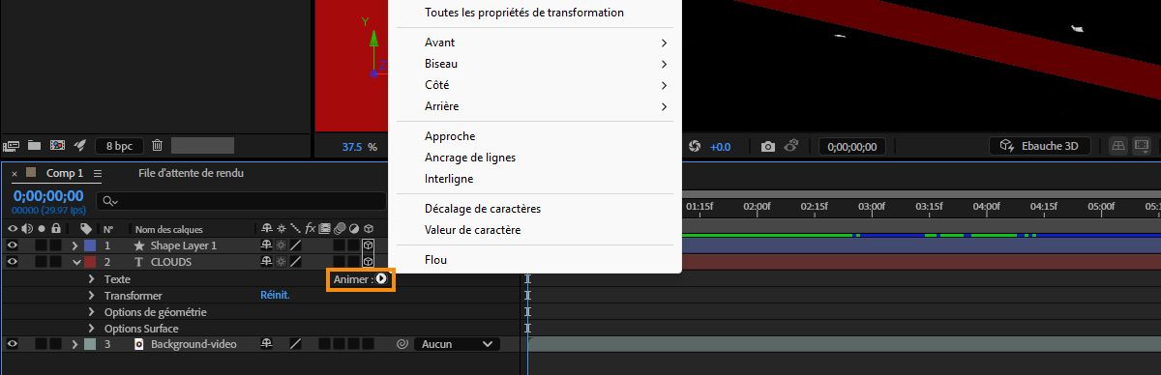Click the 3D ground plane icon
Image resolution: width=1161 pixels, height=375 pixels.
tap(1118, 146)
